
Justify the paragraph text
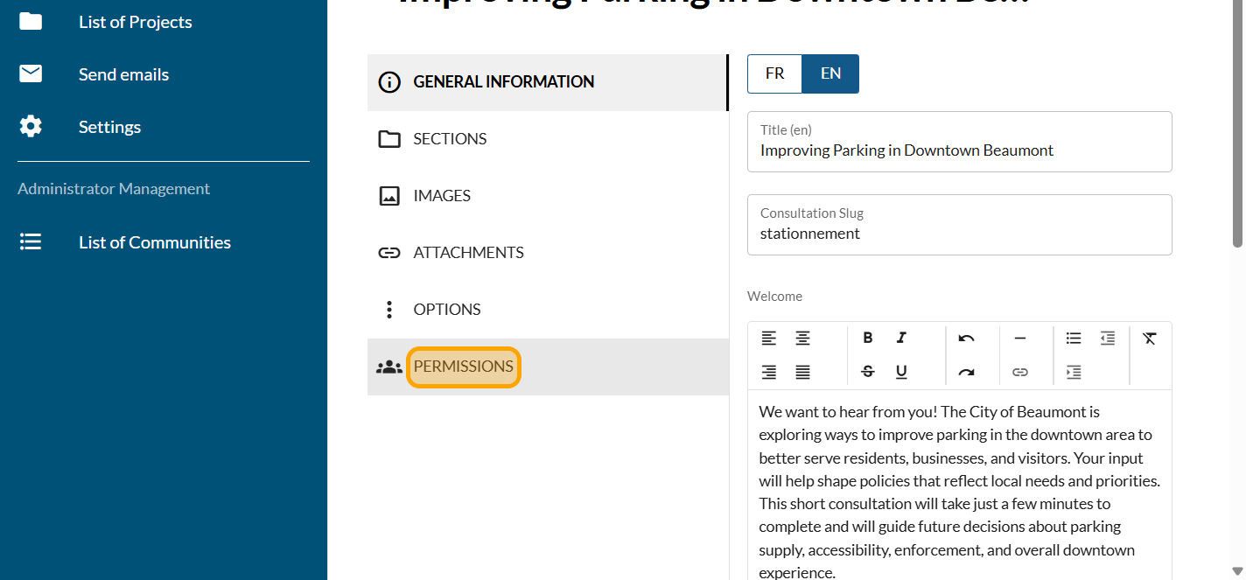[x=802, y=372]
